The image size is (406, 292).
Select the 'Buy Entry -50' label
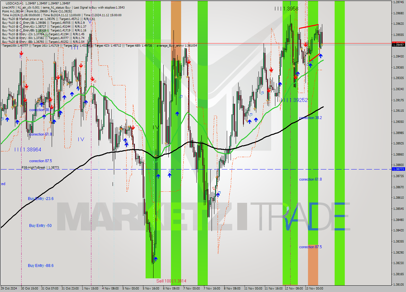(40, 226)
